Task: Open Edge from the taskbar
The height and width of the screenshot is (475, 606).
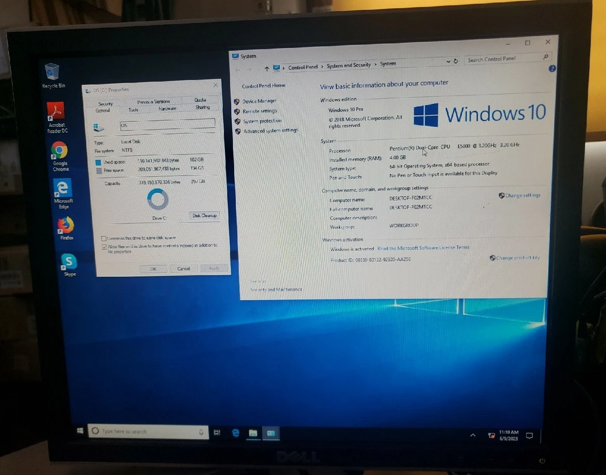Action: click(235, 433)
